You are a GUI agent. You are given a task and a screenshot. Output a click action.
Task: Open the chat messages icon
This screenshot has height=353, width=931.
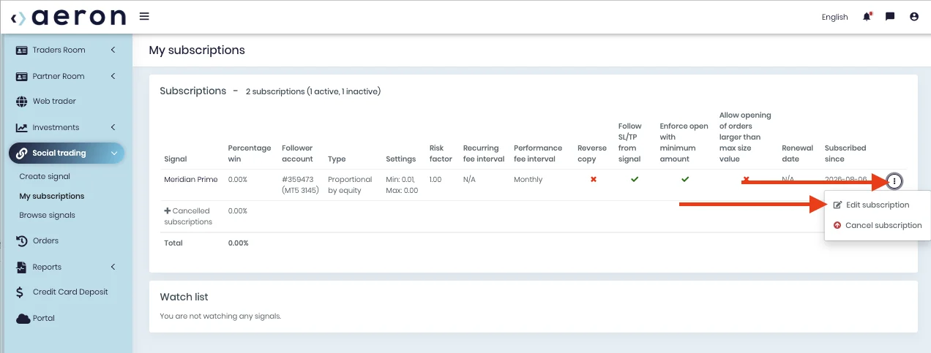coord(890,16)
